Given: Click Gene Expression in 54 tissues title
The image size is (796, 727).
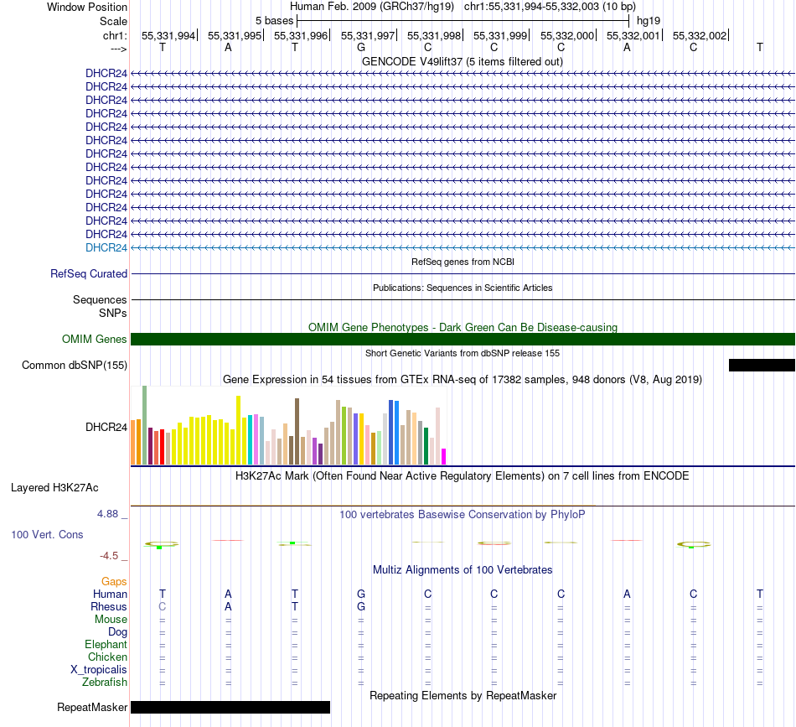Looking at the screenshot, I should click(463, 380).
